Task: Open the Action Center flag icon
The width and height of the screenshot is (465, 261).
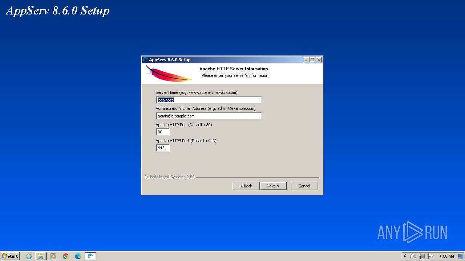Action: [x=430, y=256]
